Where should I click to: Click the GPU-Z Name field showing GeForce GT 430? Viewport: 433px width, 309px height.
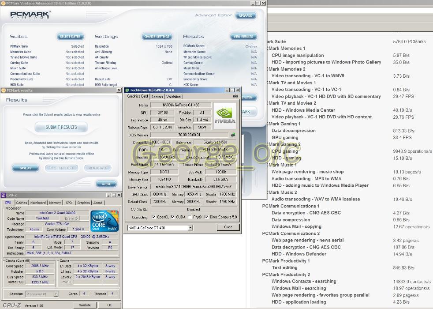[x=181, y=105]
